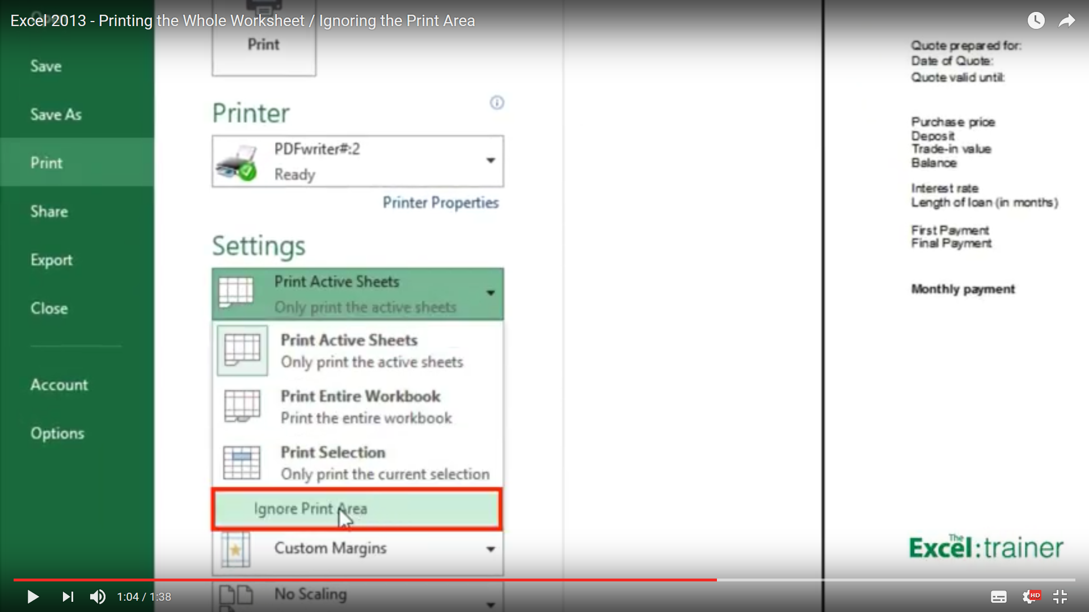This screenshot has height=612, width=1089.
Task: Click 'Deposit' in print preview
Action: pyautogui.click(x=932, y=136)
